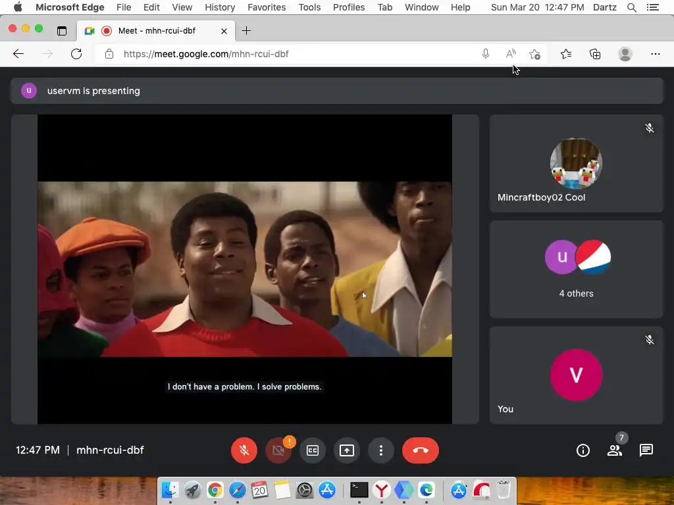The height and width of the screenshot is (505, 674).
Task: Open the File menu
Action: [x=124, y=7]
